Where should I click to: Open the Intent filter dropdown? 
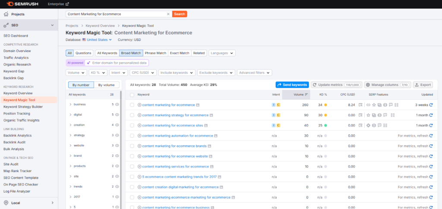pos(118,73)
